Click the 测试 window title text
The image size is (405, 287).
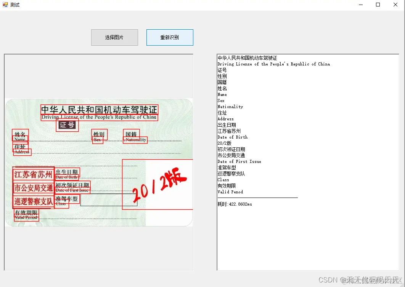point(15,5)
